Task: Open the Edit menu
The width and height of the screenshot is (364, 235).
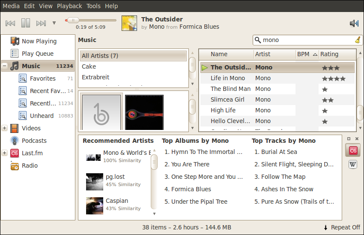Action: click(x=29, y=6)
